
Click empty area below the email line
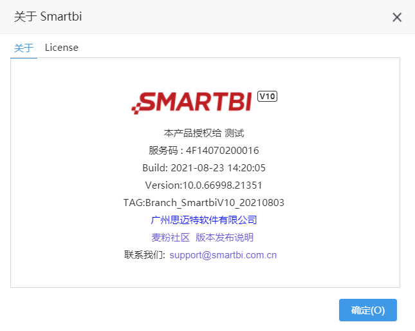pos(205,274)
